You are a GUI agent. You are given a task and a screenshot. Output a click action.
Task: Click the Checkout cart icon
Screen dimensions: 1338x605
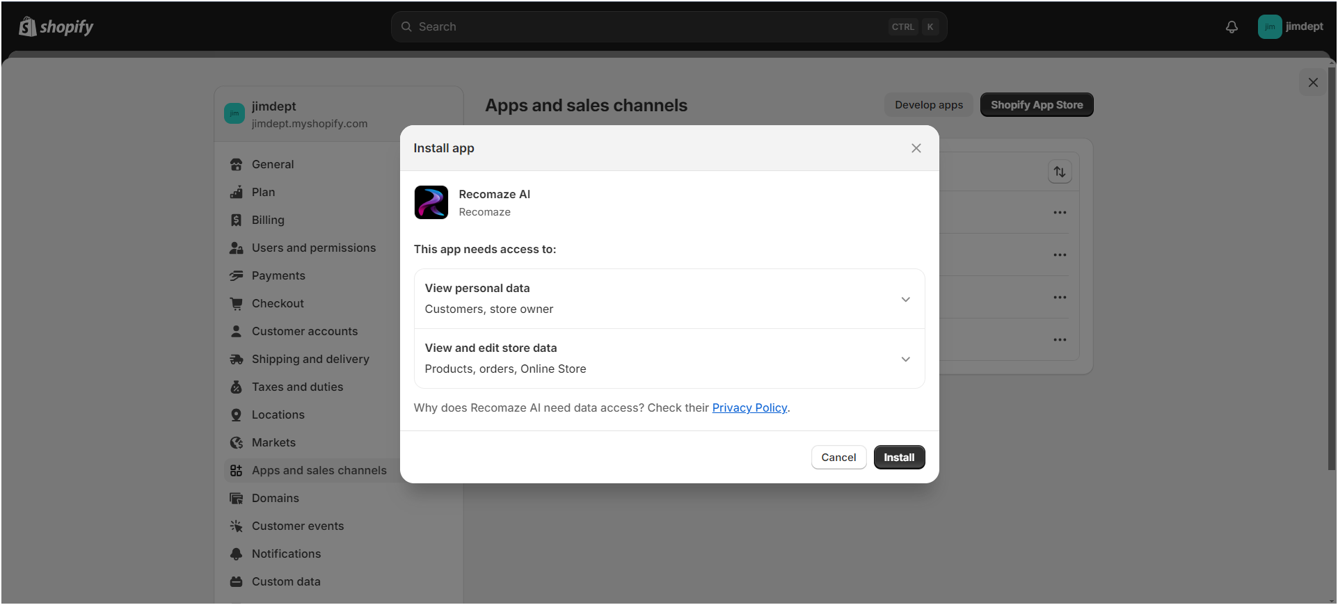pos(237,303)
